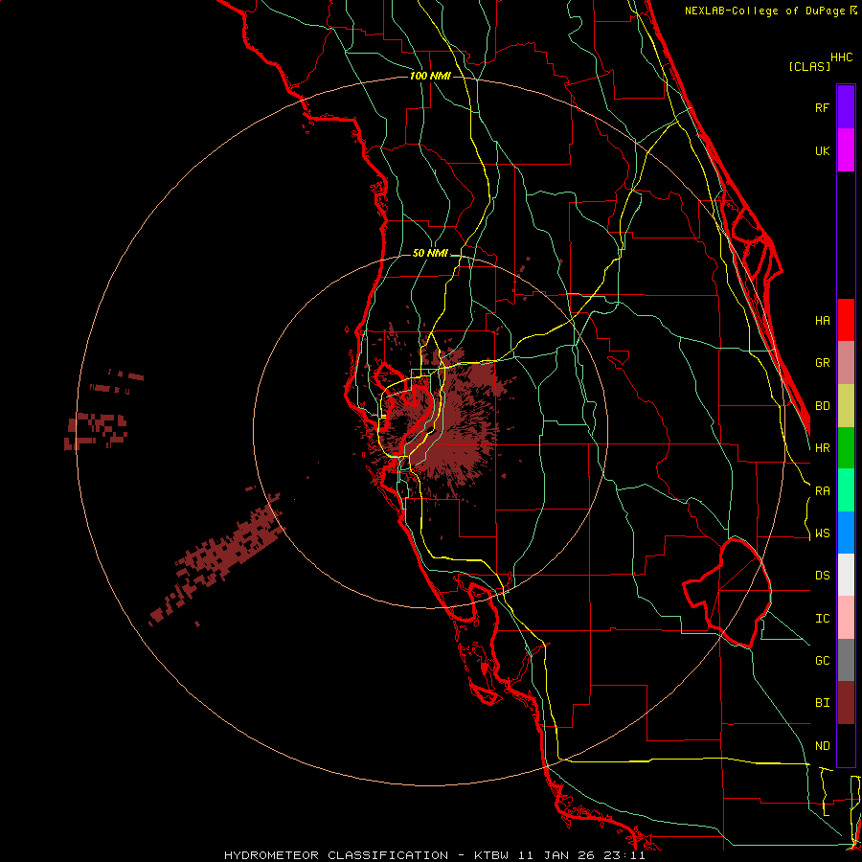Select the BI legend label
Viewport: 862px width, 862px height.
[822, 703]
